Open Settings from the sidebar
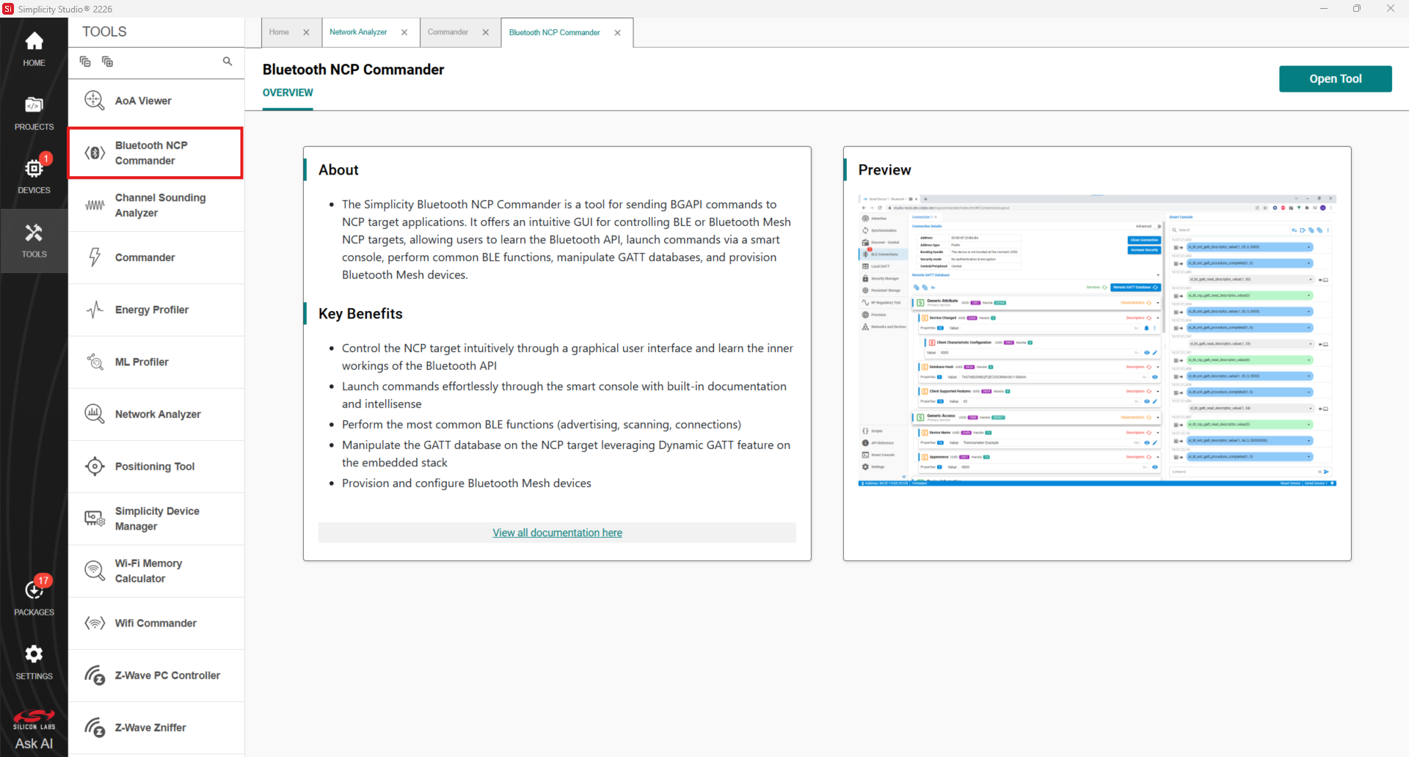The width and height of the screenshot is (1409, 757). pyautogui.click(x=34, y=662)
